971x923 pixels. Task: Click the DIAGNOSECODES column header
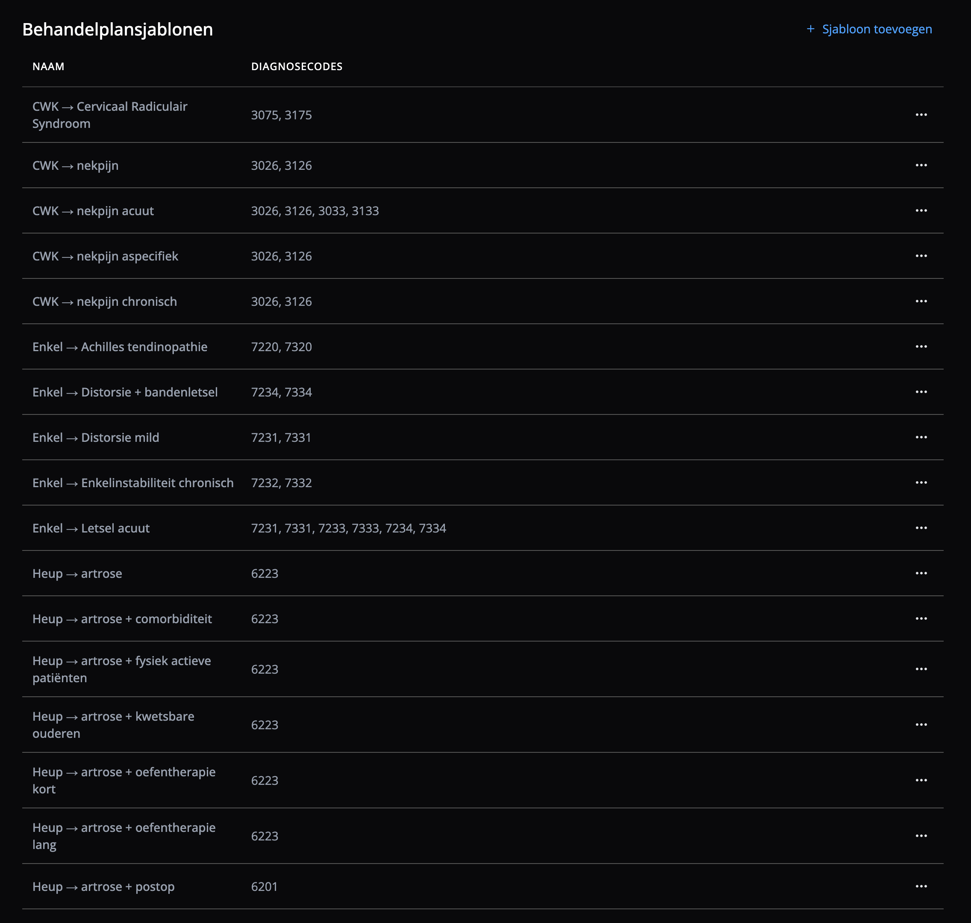(297, 66)
